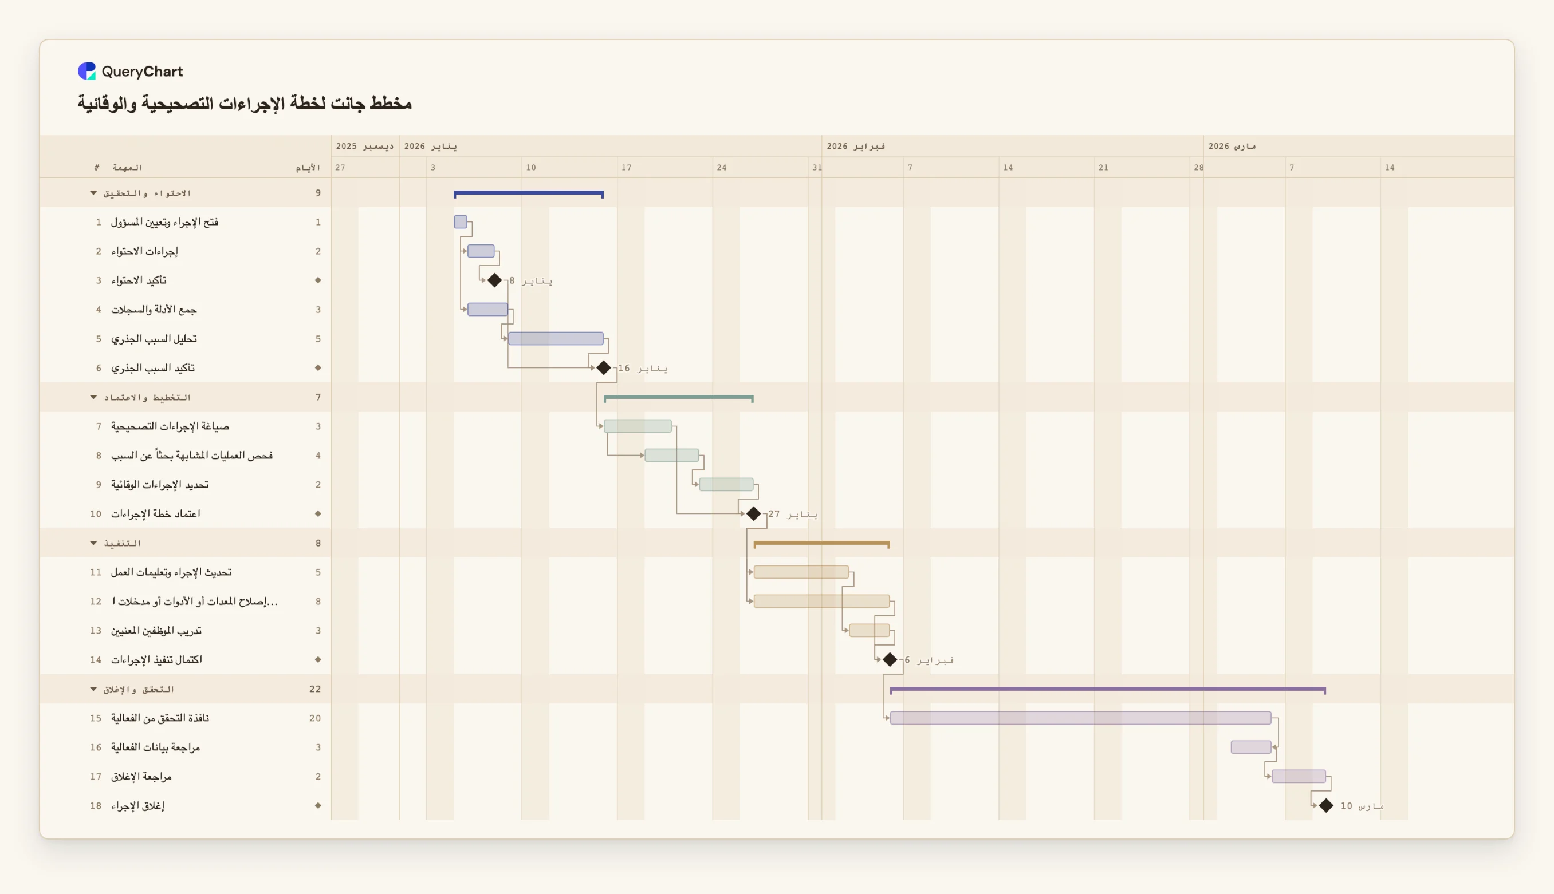The image size is (1554, 894).
Task: Click the الأيام column header
Action: 308,168
